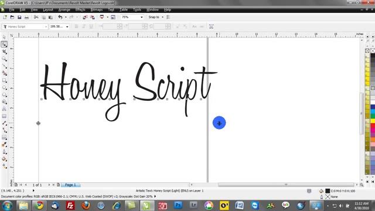This screenshot has width=375, height=211.
Task: Pick the Polygon tool
Action: 4,95
